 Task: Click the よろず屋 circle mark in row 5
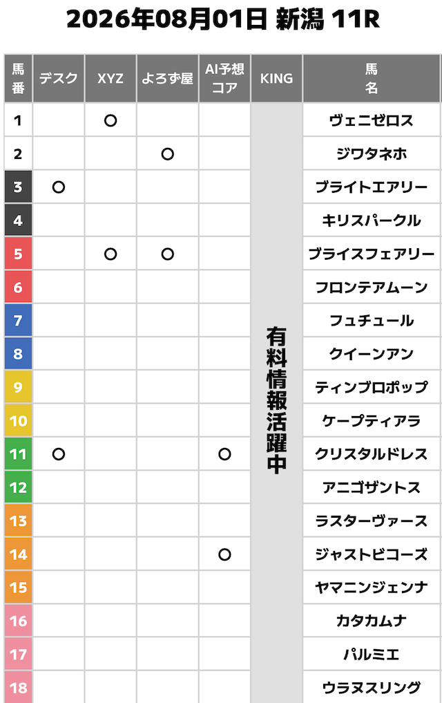(168, 254)
